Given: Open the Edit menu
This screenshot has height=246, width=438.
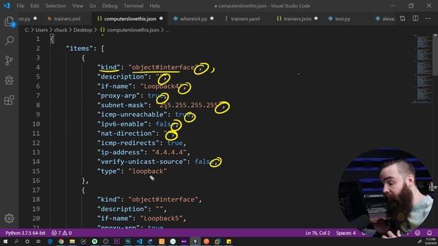Looking at the screenshot, I should [x=35, y=5].
